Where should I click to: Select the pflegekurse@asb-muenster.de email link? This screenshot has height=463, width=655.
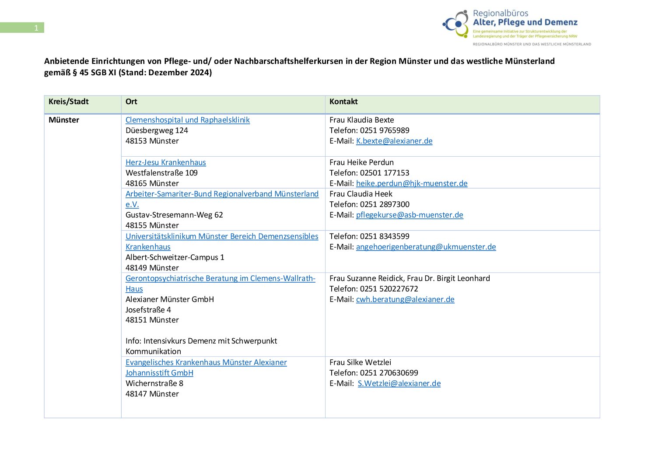[409, 215]
